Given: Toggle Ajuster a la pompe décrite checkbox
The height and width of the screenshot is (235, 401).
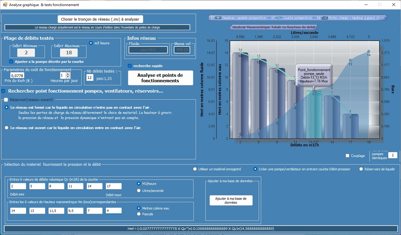Looking at the screenshot, I should [x=11, y=62].
